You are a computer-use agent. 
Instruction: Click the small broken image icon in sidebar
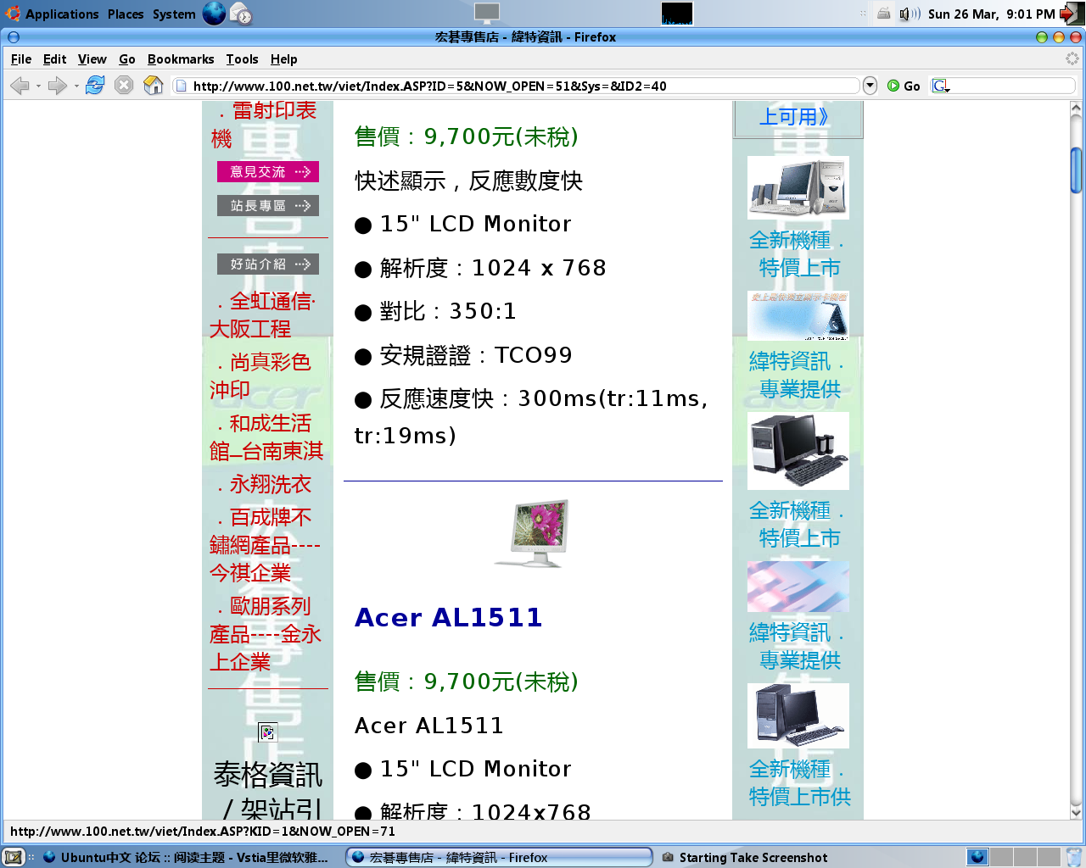[267, 732]
